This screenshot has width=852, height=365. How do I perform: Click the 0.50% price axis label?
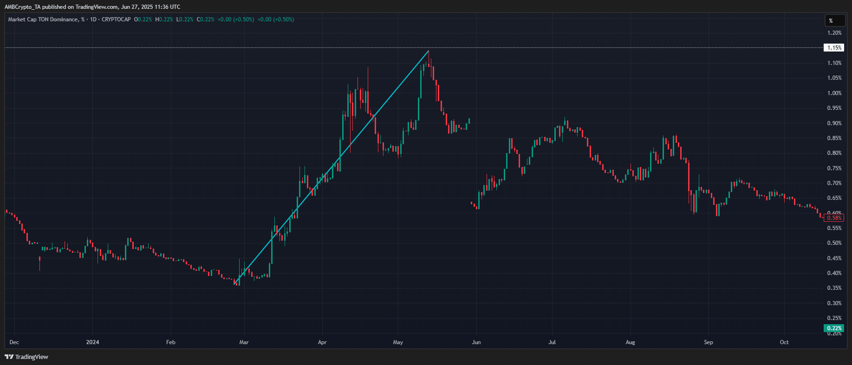click(834, 243)
